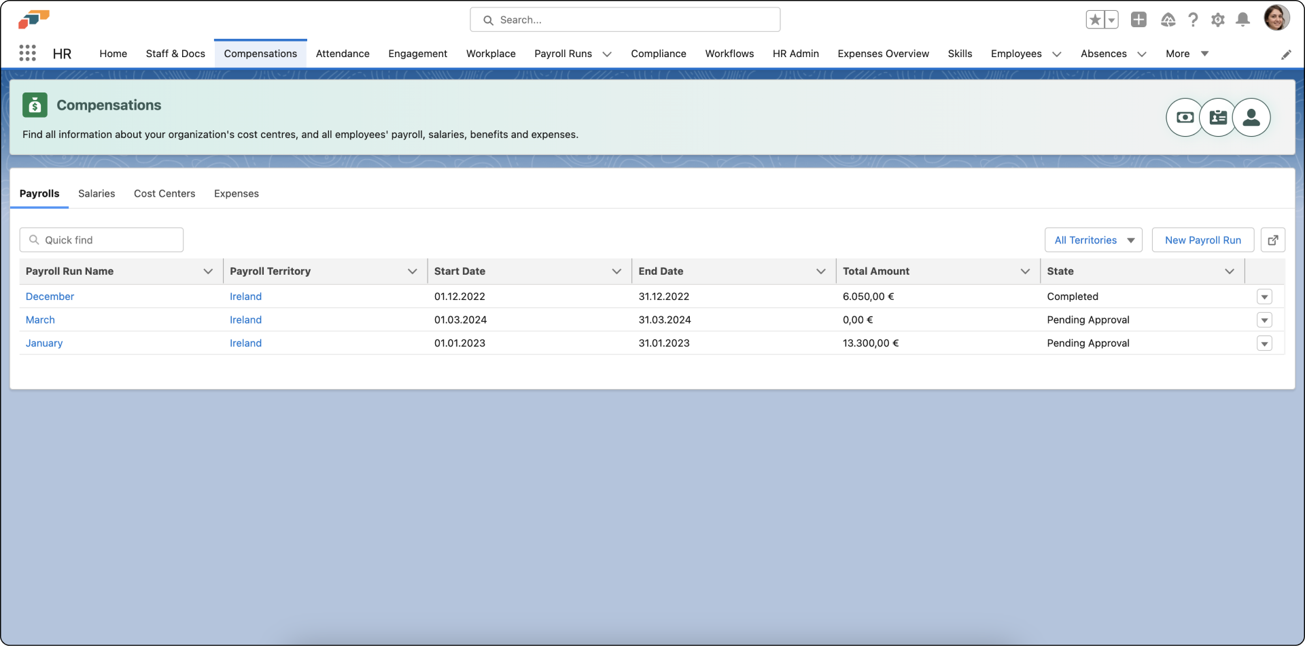Click the pencil edit navigation icon
This screenshot has width=1305, height=646.
click(x=1286, y=54)
